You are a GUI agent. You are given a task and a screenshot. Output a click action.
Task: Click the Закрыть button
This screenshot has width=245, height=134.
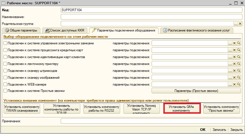tap(236, 130)
